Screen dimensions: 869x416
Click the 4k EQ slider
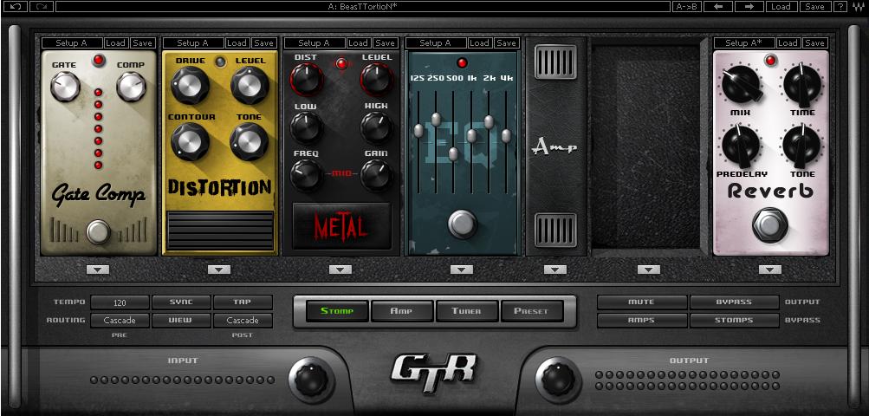[x=506, y=135]
